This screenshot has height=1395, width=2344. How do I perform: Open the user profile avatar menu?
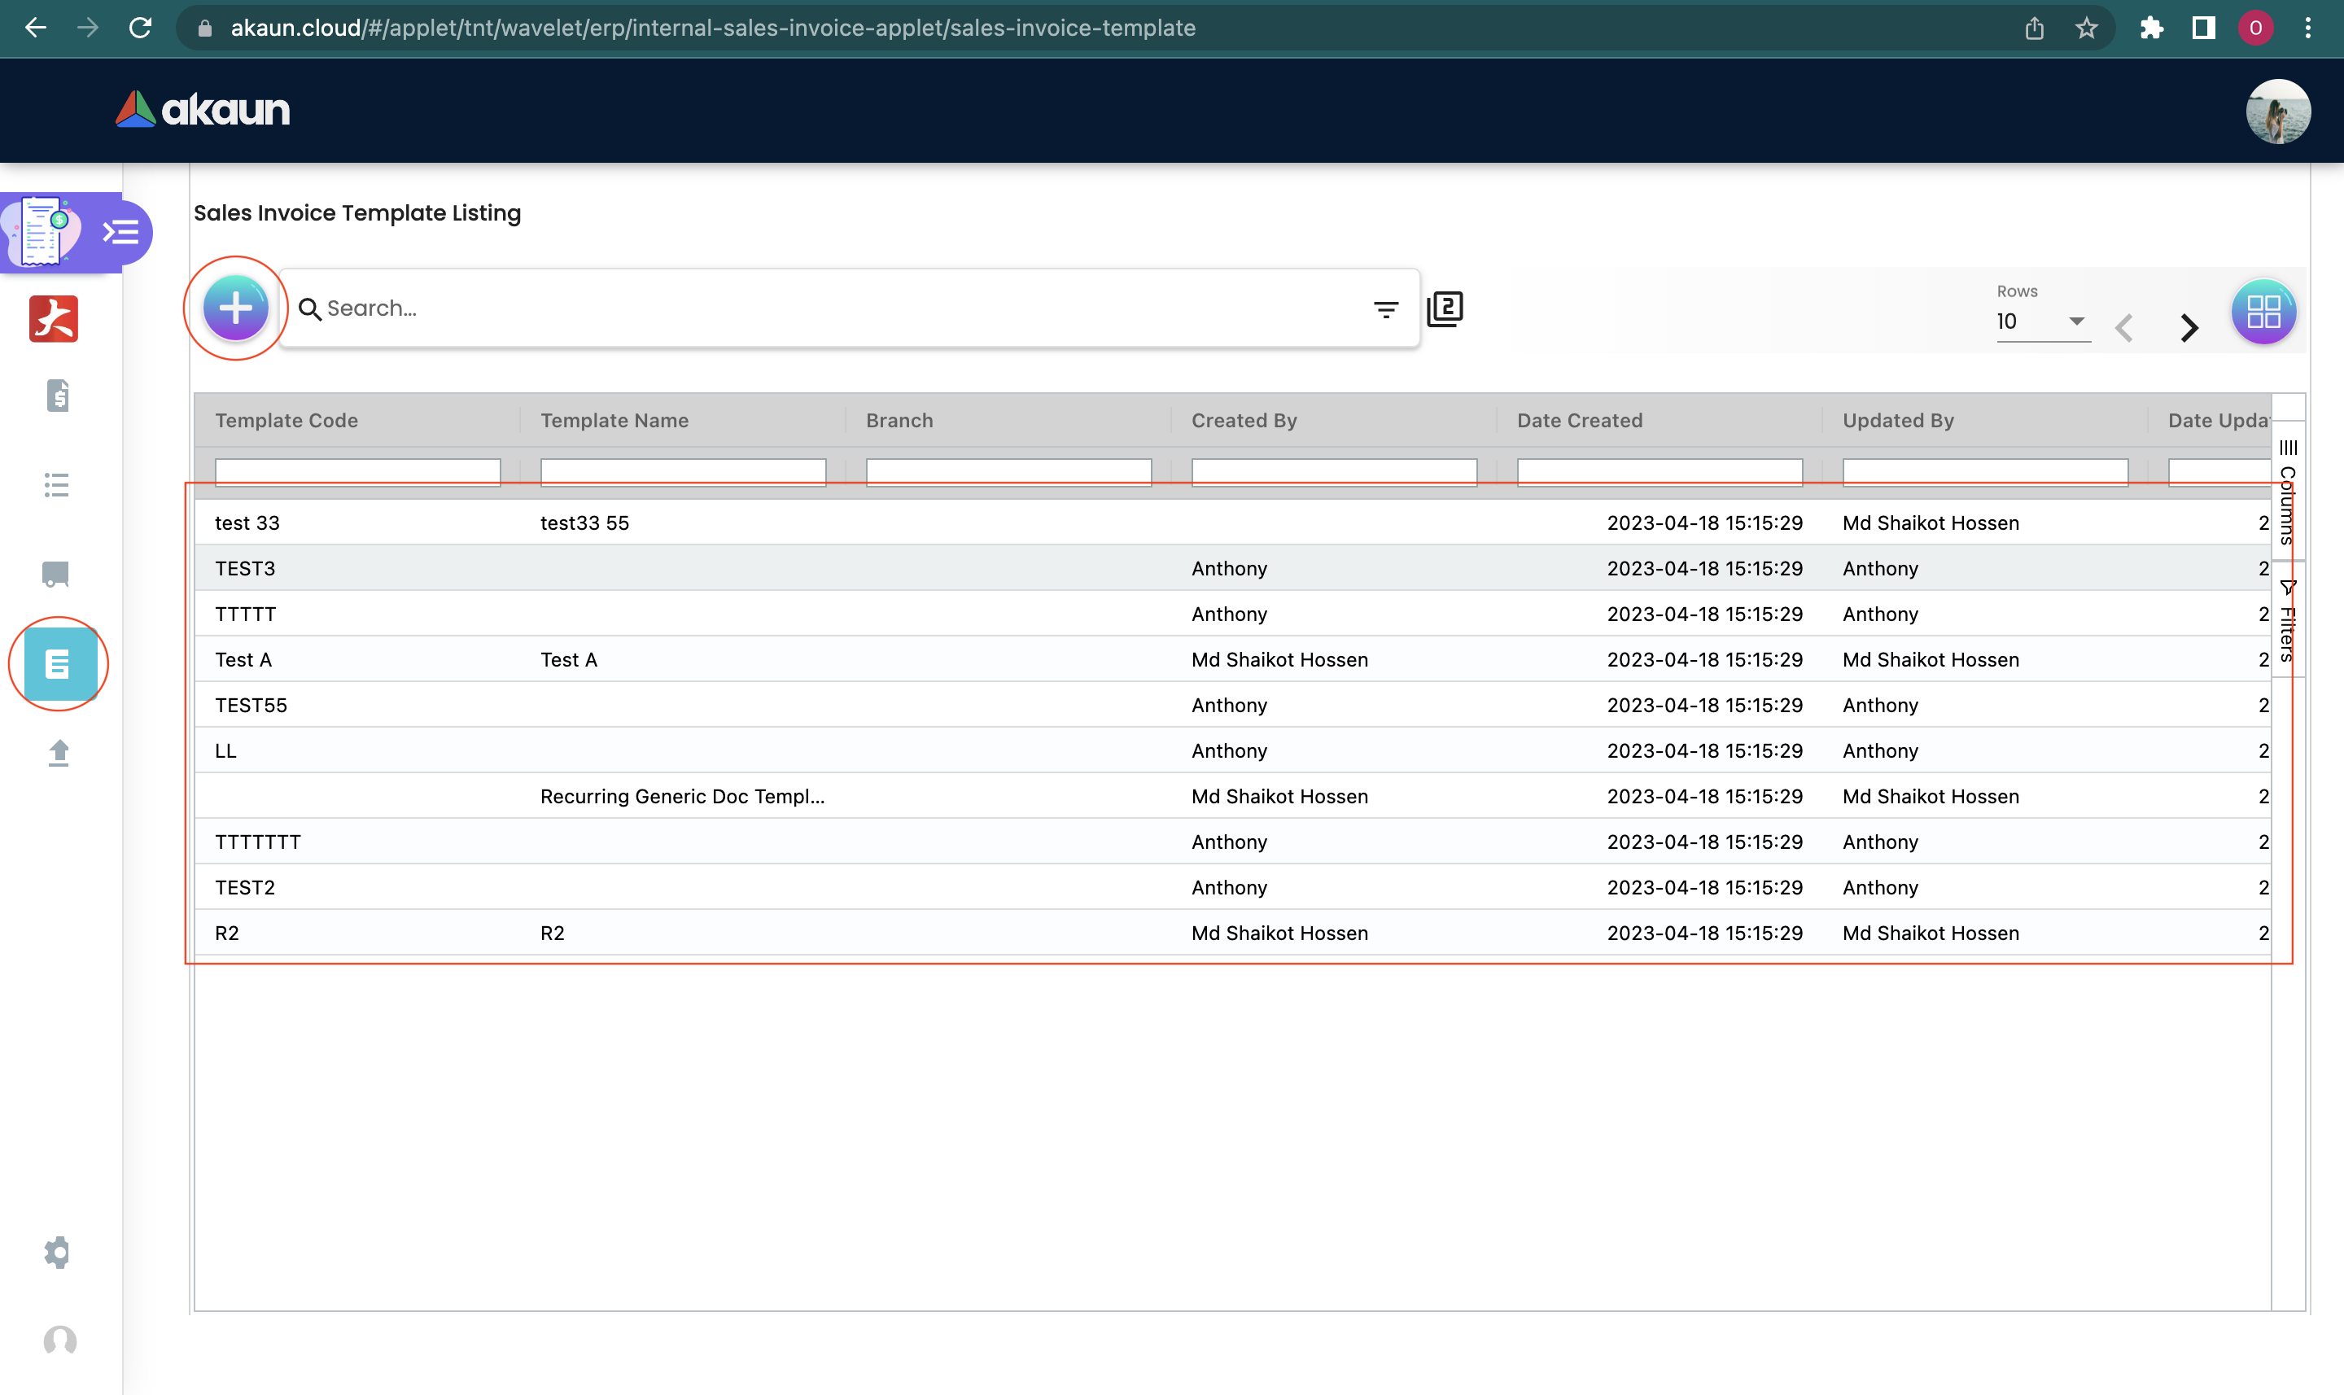[x=2277, y=111]
